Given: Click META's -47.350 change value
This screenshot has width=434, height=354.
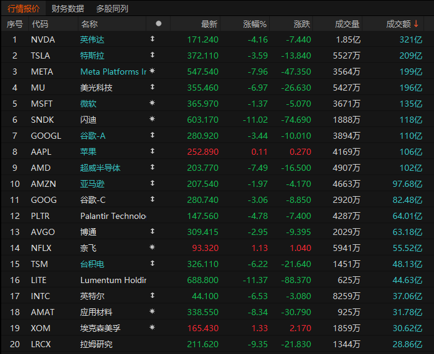Looking at the screenshot, I should pos(296,72).
